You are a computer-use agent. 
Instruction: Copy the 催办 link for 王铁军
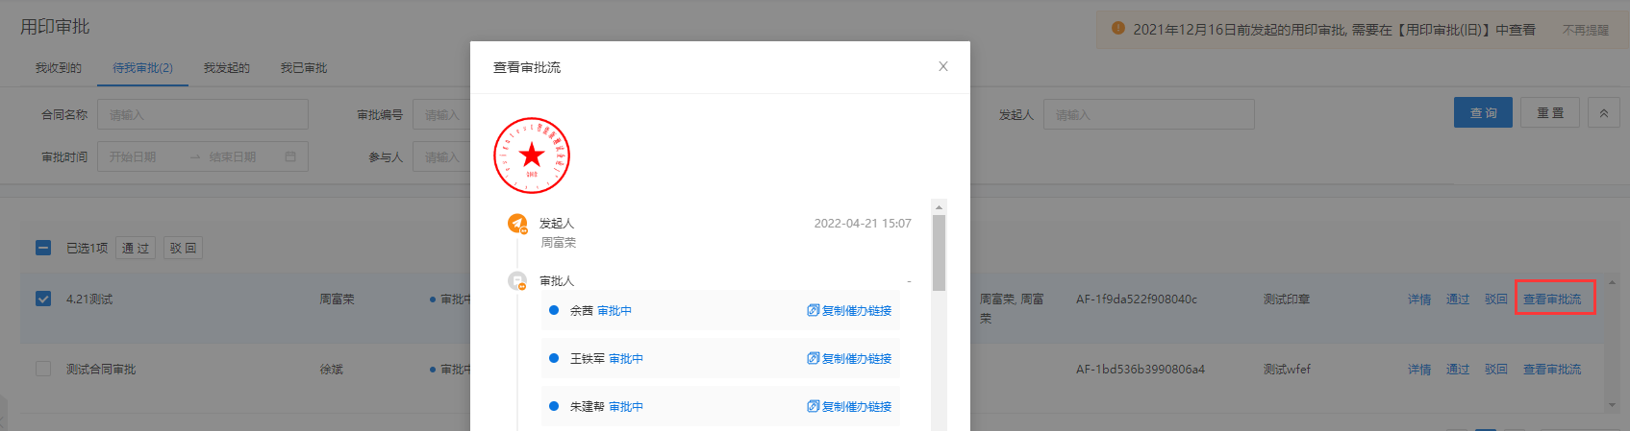pyautogui.click(x=849, y=359)
